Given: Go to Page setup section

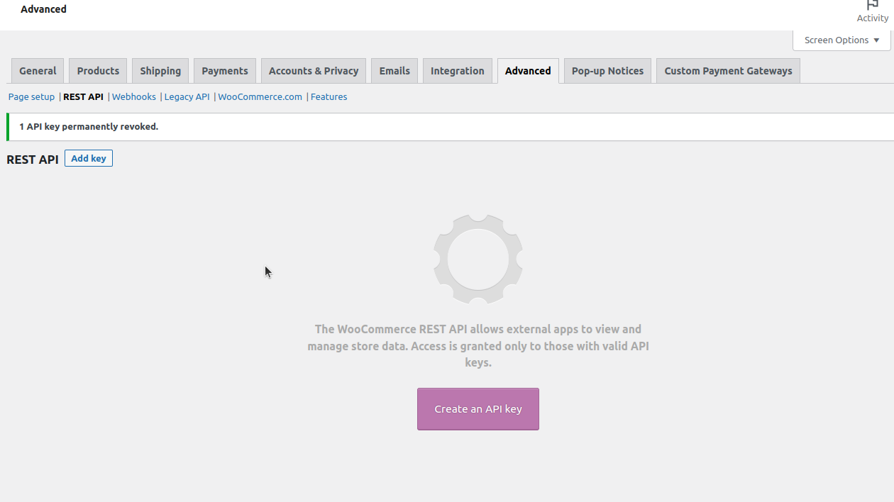Looking at the screenshot, I should [x=31, y=97].
